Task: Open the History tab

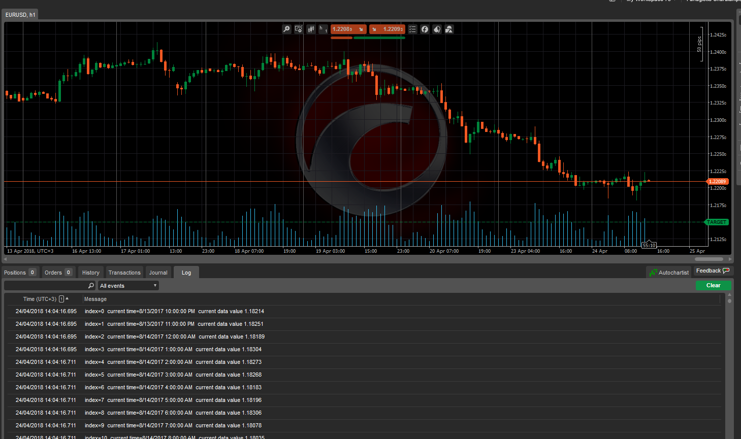Action: pos(91,273)
